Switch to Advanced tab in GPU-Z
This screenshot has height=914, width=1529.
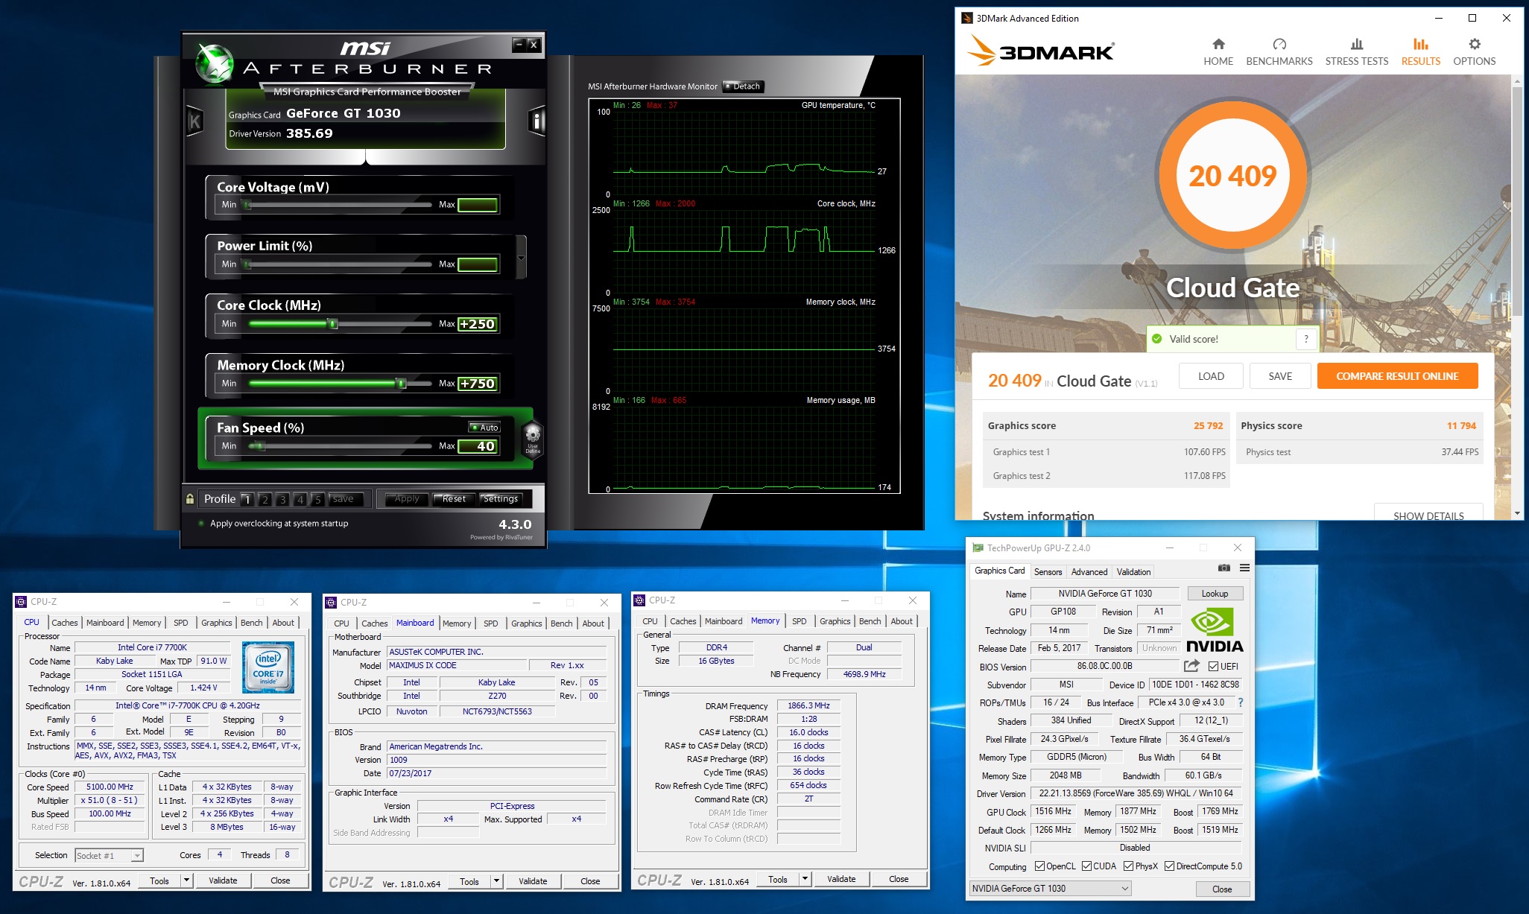tap(1089, 572)
